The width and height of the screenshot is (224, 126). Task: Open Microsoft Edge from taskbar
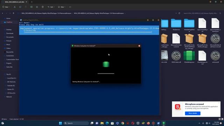[x=107, y=123]
